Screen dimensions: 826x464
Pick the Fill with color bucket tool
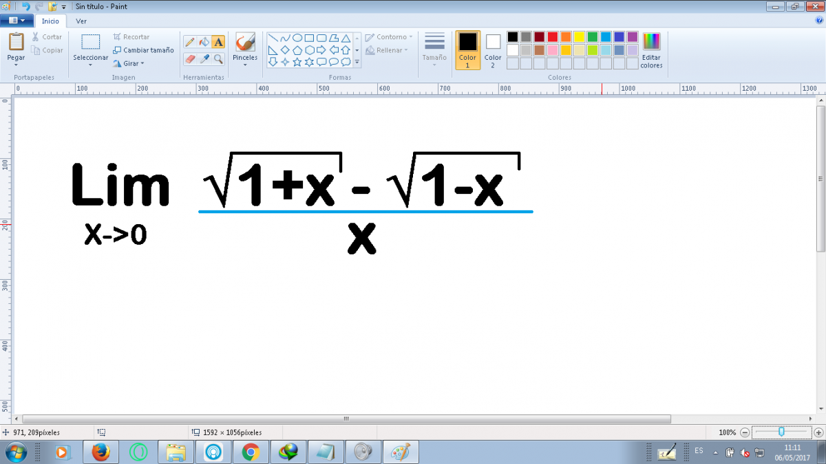[x=204, y=42]
